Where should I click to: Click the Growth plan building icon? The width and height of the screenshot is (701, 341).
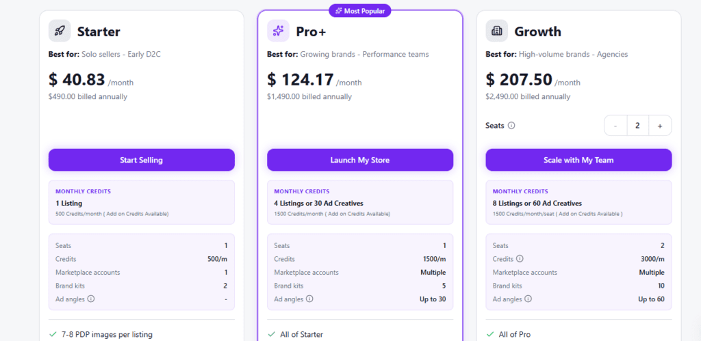tap(497, 31)
